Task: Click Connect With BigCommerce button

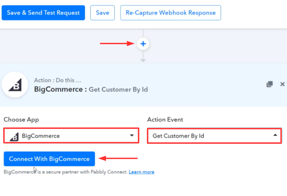Action: click(49, 159)
